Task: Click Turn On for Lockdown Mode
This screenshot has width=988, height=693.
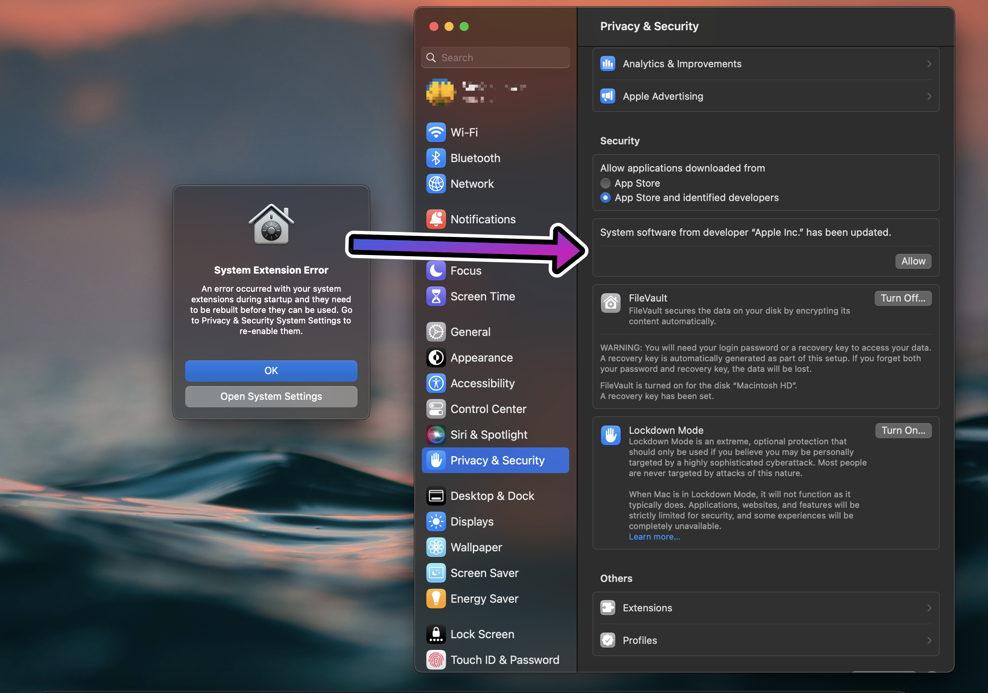Action: [903, 430]
